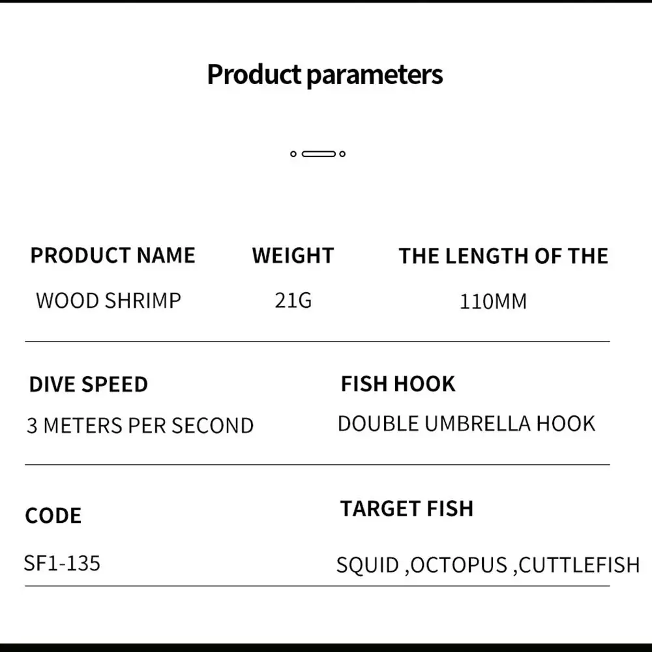Click the 21G weight value
The height and width of the screenshot is (652, 652).
[x=293, y=301]
